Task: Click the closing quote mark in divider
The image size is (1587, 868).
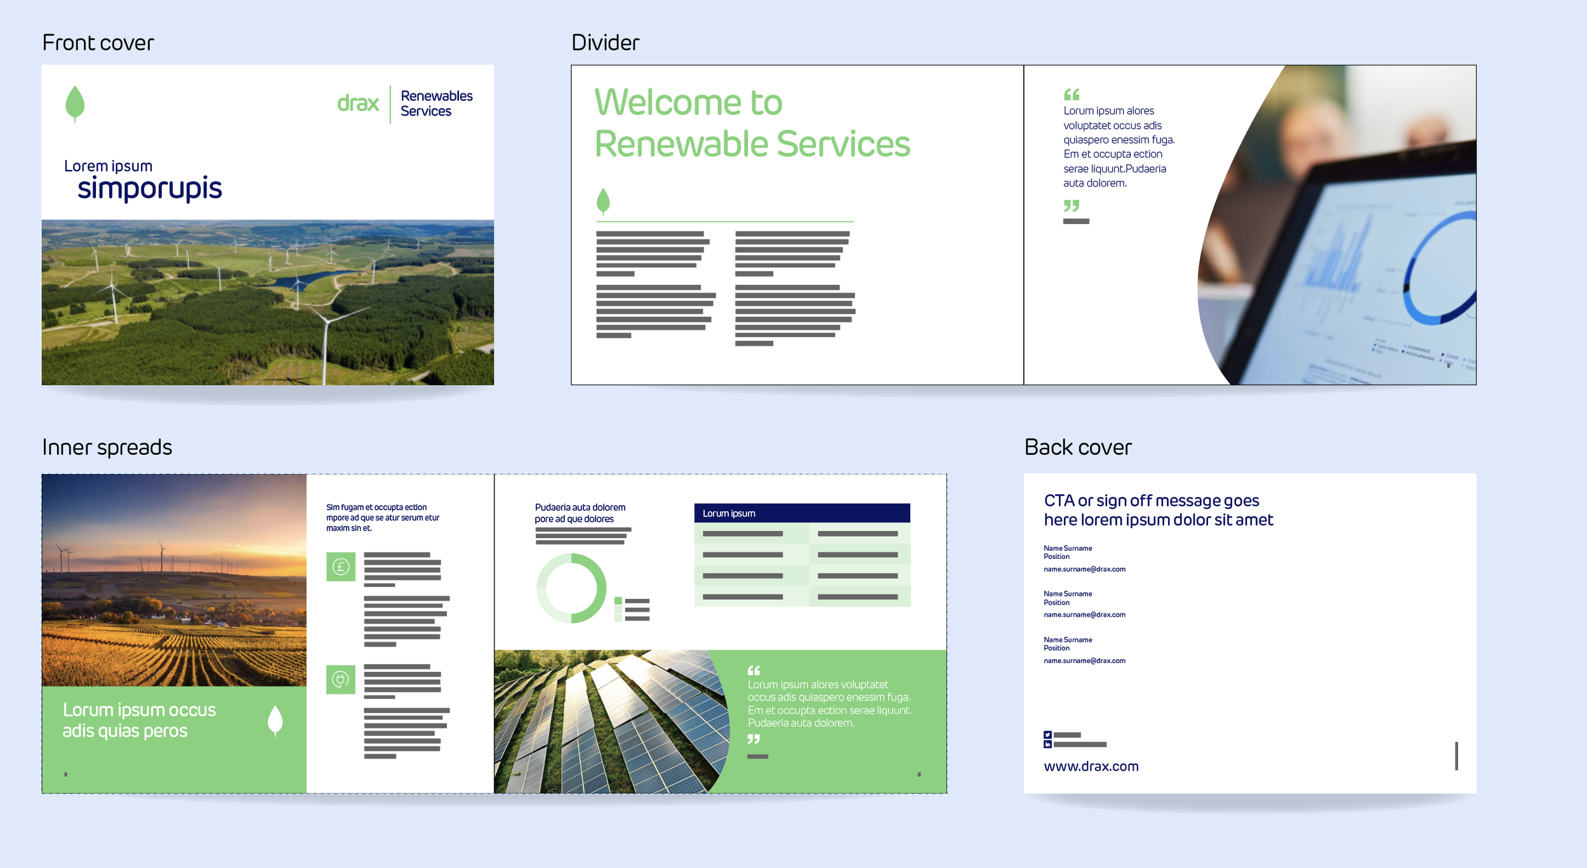Action: 1072,206
